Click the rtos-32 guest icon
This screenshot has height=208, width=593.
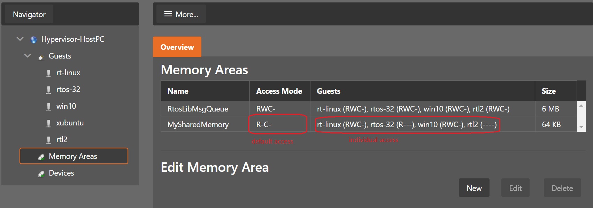pyautogui.click(x=49, y=89)
